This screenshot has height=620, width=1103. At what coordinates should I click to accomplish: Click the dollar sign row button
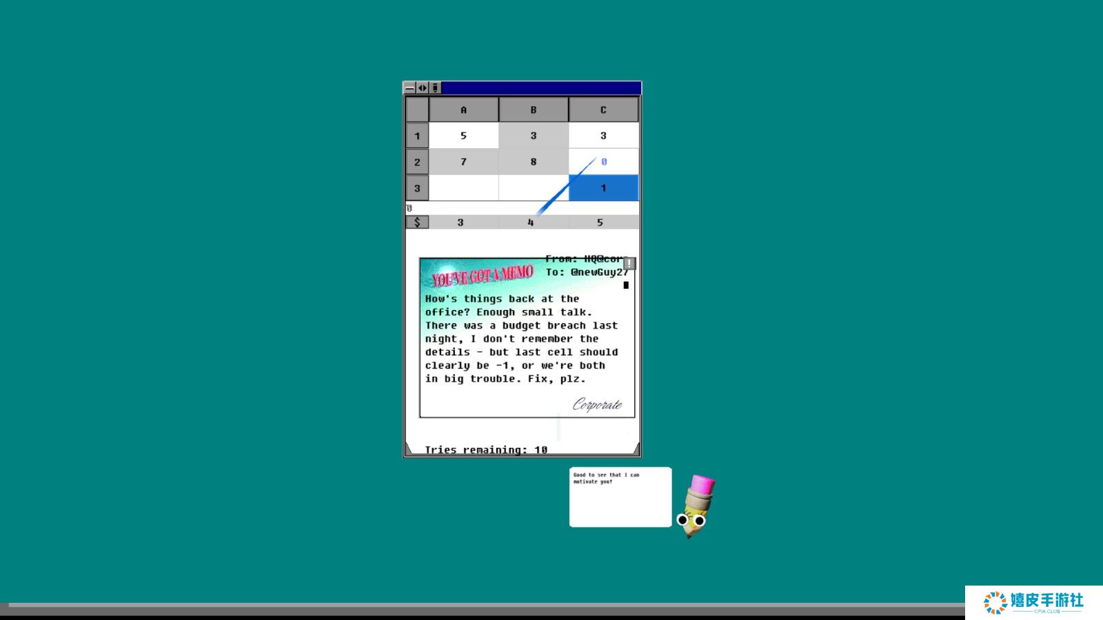pos(417,222)
